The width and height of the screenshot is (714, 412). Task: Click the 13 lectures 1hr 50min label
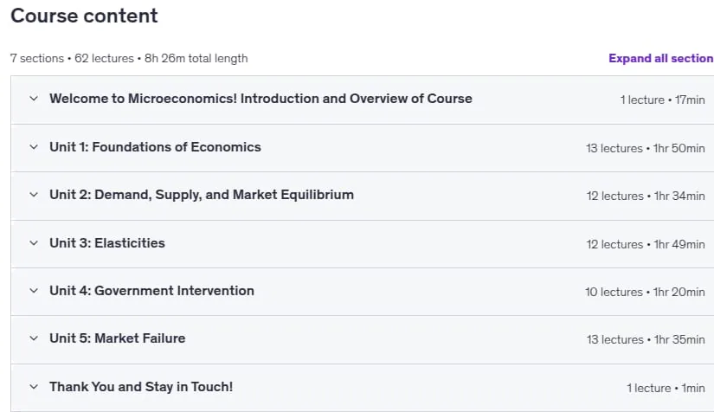646,148
